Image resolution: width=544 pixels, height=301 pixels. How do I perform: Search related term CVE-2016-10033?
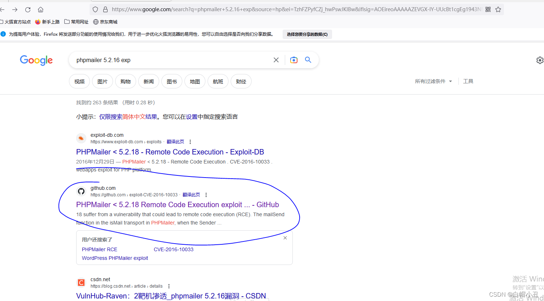pos(174,249)
